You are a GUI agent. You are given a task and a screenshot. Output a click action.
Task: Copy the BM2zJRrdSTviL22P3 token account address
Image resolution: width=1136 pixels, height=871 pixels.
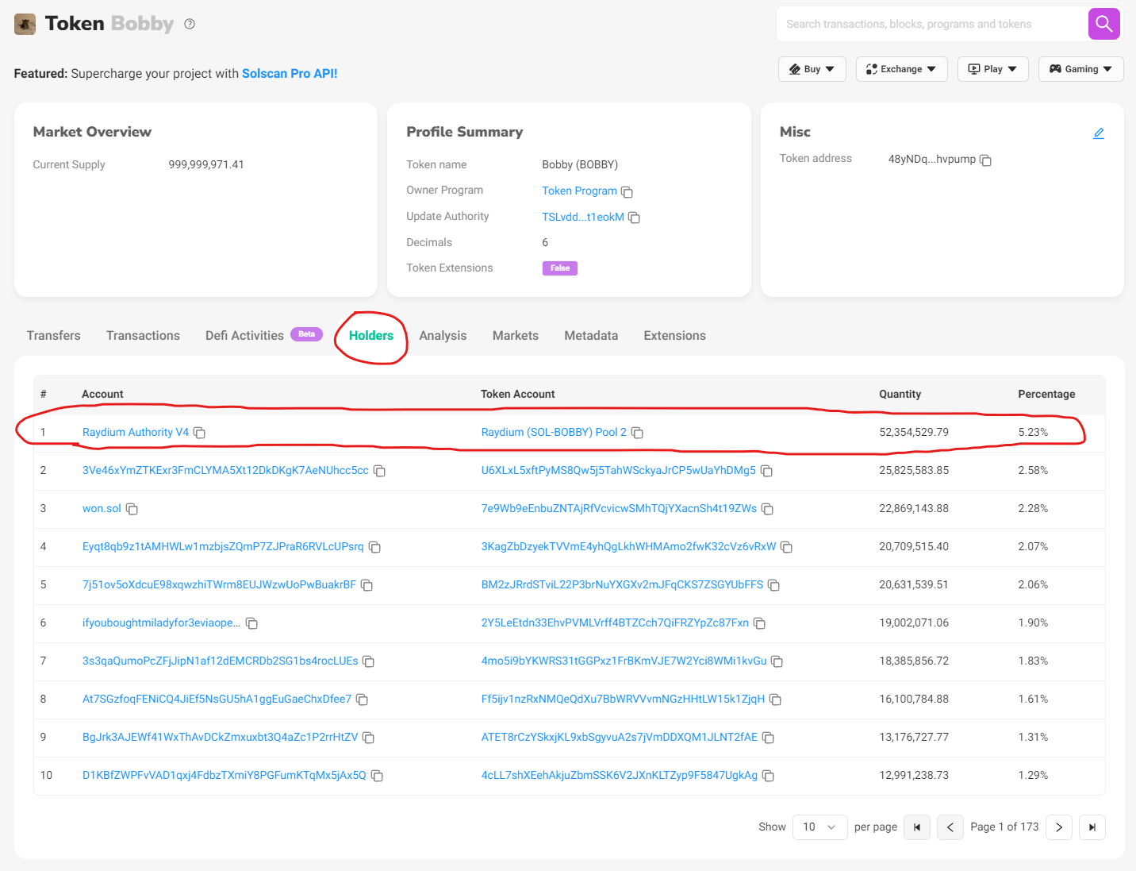tap(773, 585)
